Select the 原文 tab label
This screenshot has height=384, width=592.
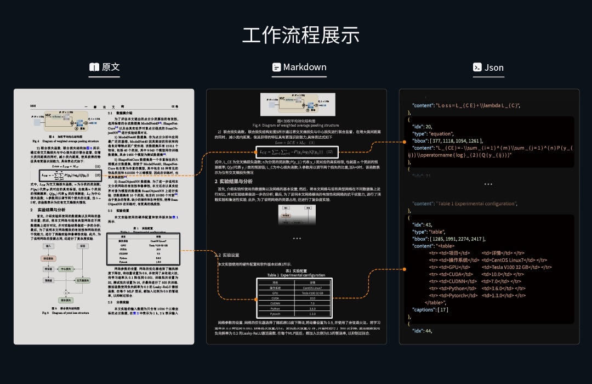pos(111,67)
